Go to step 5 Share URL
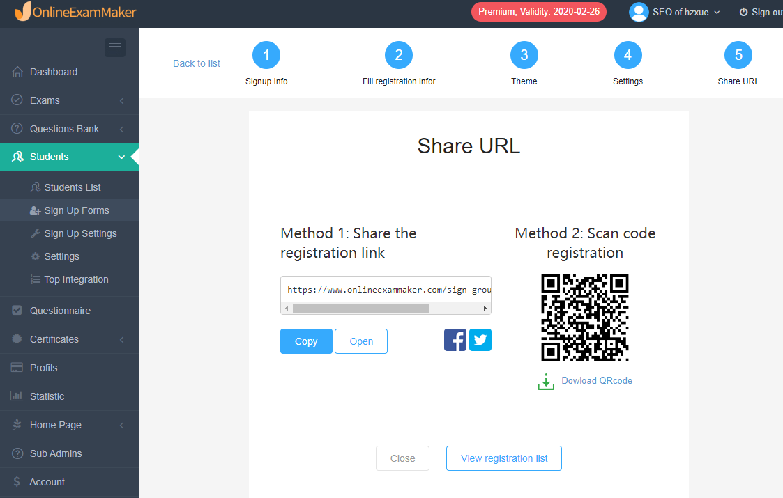The image size is (783, 498). pos(738,55)
